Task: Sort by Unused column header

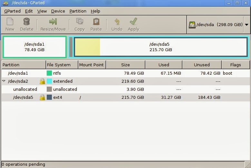Action: click(202, 65)
